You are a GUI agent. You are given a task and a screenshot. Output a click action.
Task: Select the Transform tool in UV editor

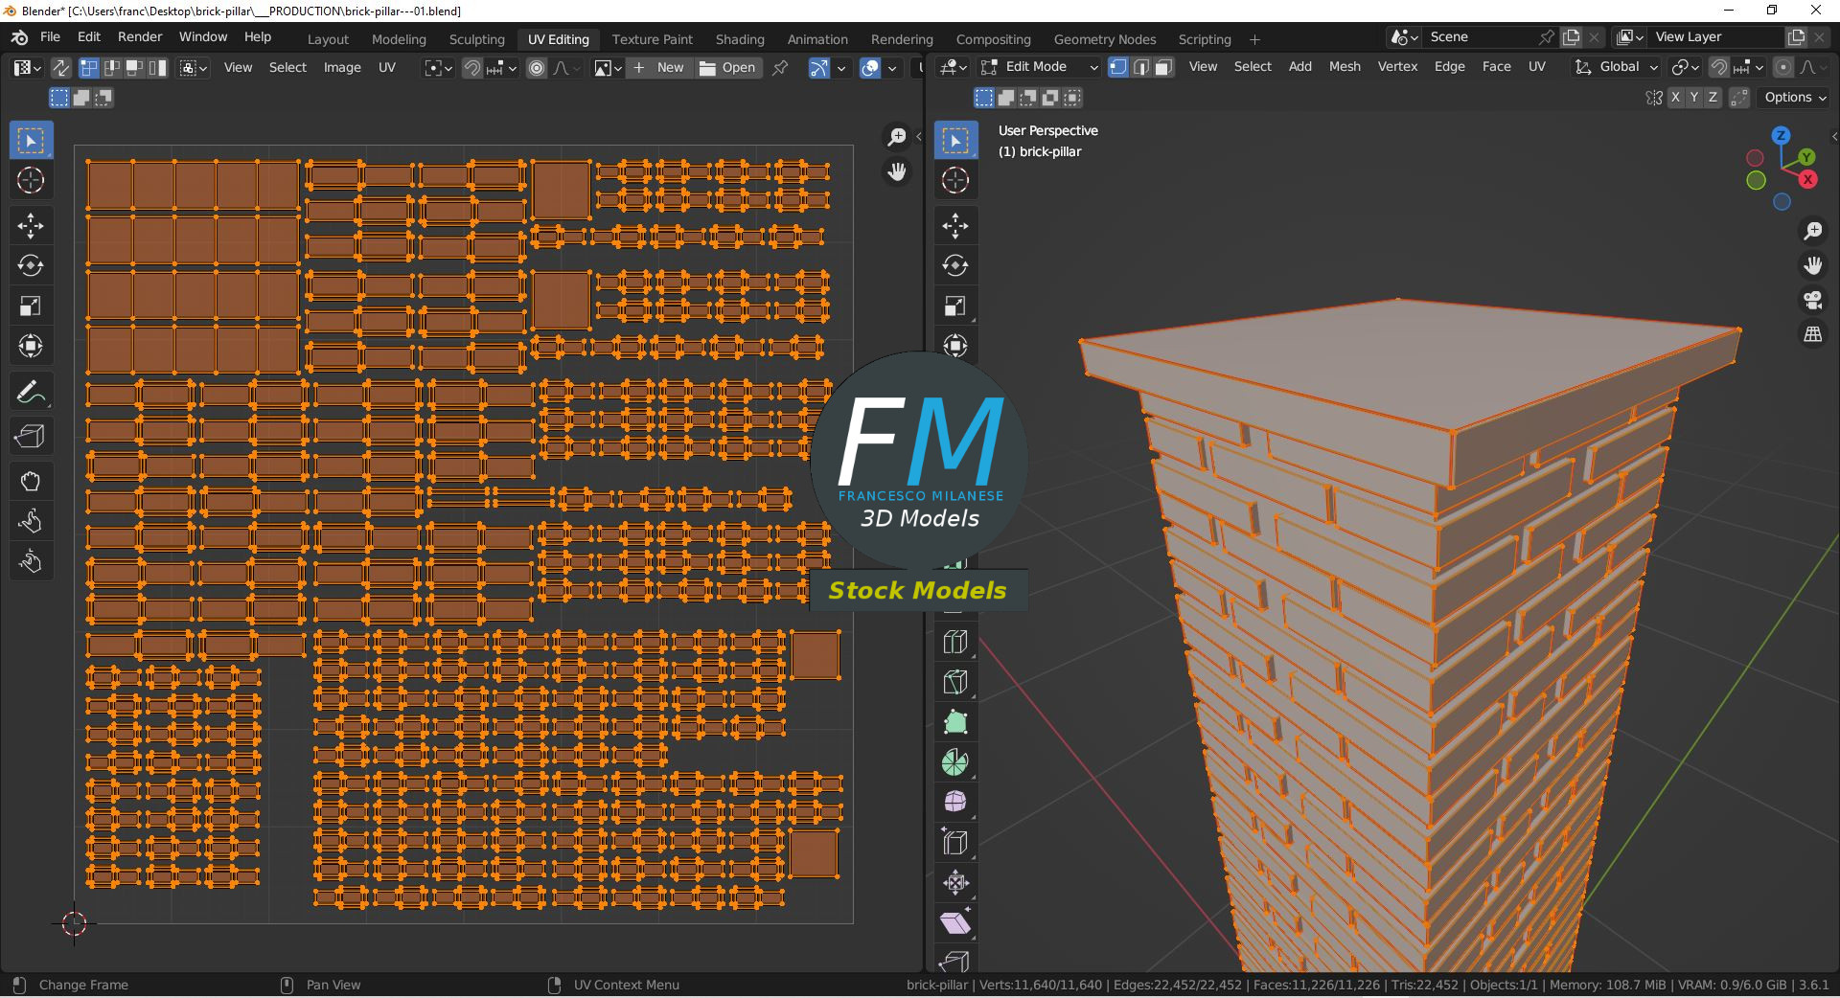tap(31, 346)
